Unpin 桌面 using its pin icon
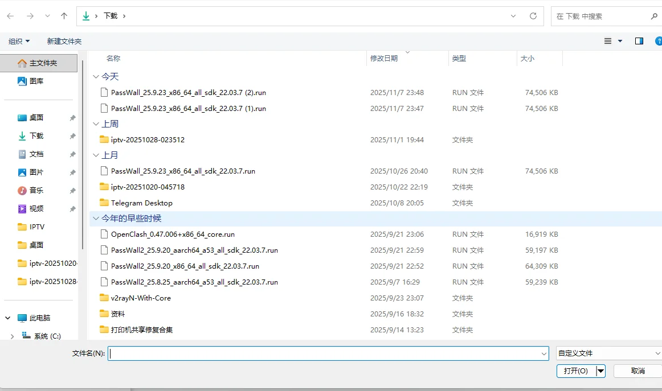This screenshot has width=662, height=391. (x=72, y=118)
